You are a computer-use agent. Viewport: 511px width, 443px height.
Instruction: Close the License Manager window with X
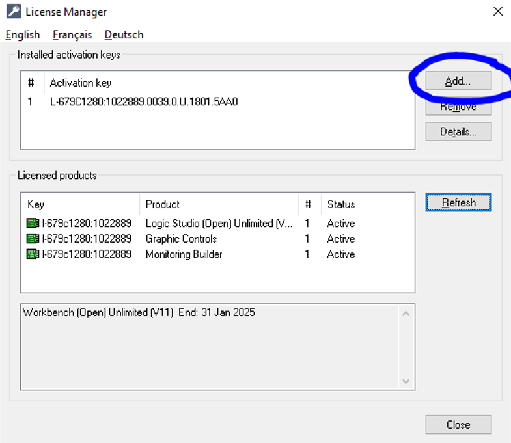pos(497,12)
